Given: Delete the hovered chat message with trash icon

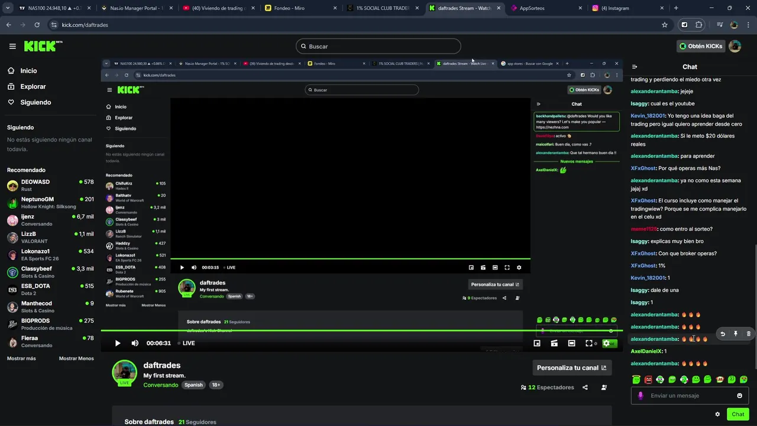Looking at the screenshot, I should (748, 334).
